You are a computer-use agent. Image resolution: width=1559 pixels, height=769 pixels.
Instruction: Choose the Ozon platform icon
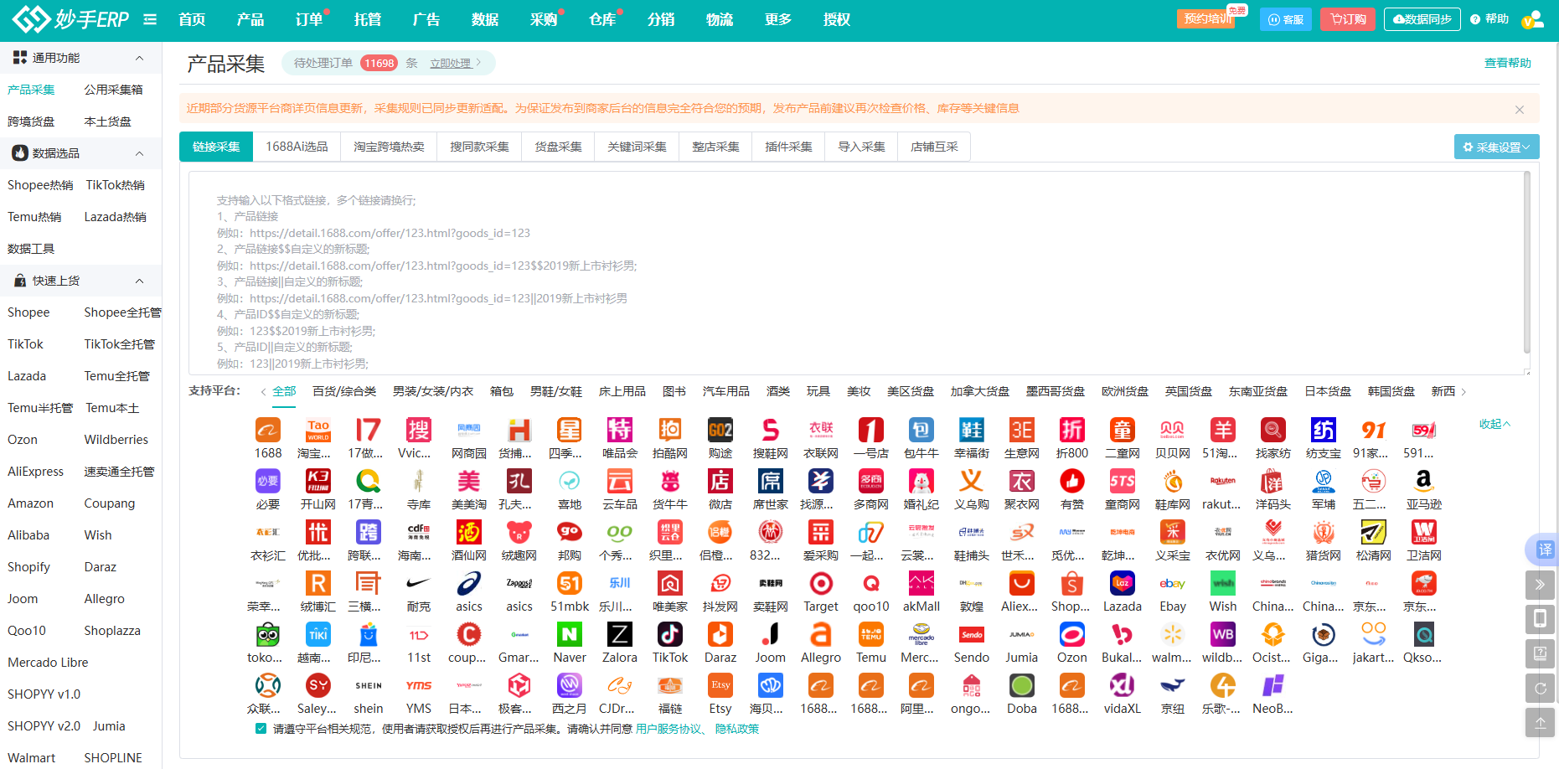click(x=1072, y=635)
